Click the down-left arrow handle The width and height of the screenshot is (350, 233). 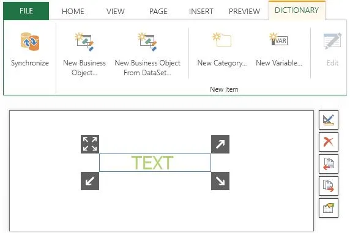(x=90, y=181)
